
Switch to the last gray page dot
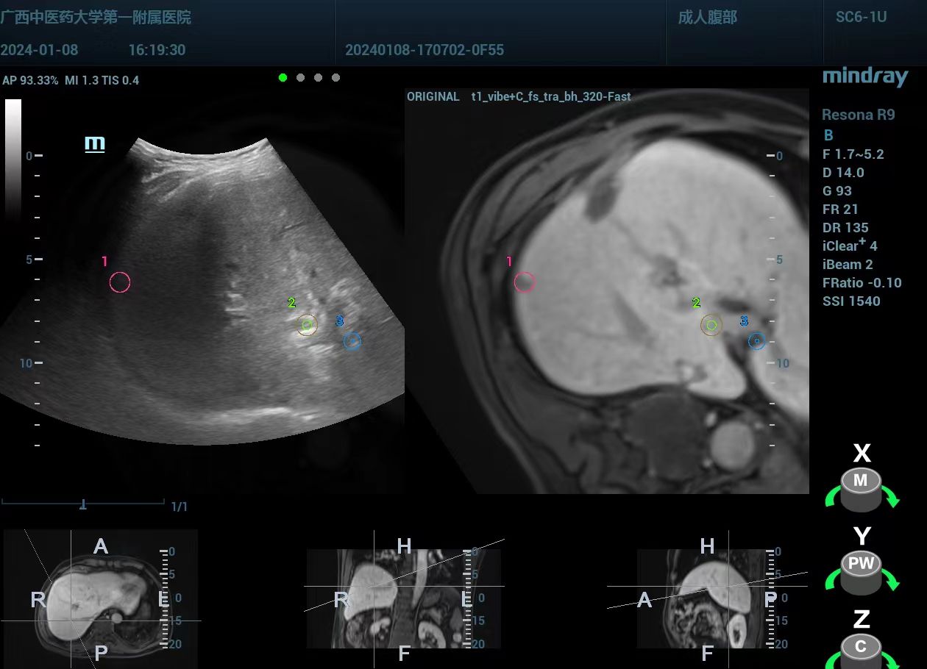(335, 77)
